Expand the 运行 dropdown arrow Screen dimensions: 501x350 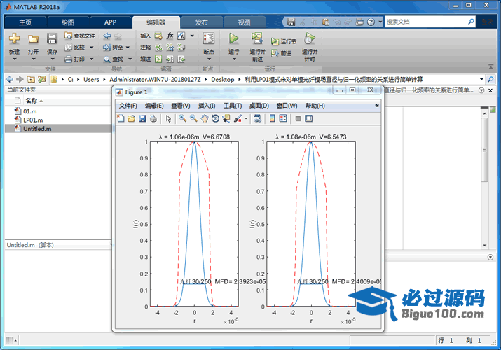[x=234, y=59]
